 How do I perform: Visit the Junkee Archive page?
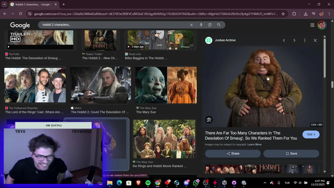point(311,134)
